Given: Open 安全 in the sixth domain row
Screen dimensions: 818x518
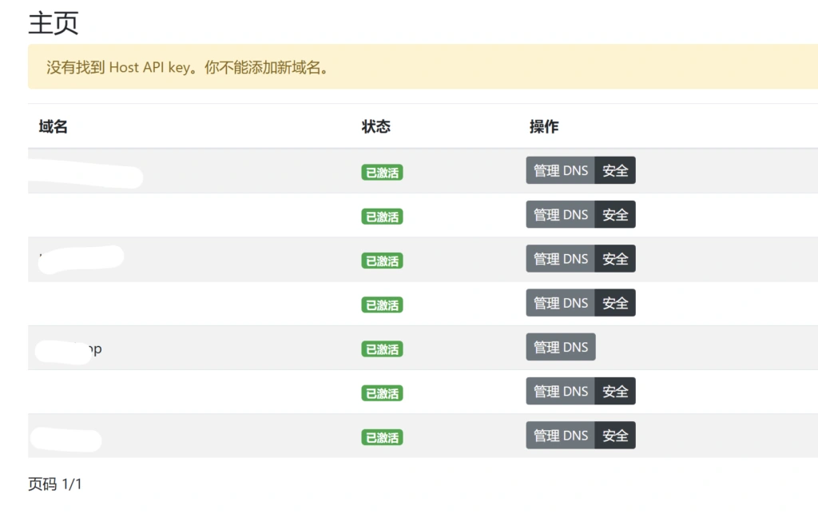Looking at the screenshot, I should (615, 391).
